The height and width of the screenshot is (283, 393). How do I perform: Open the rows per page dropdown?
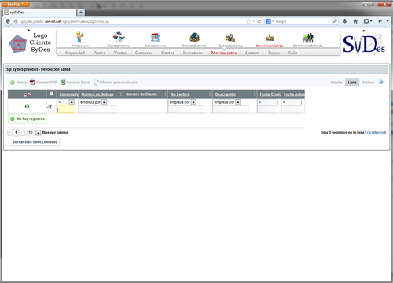(x=38, y=133)
